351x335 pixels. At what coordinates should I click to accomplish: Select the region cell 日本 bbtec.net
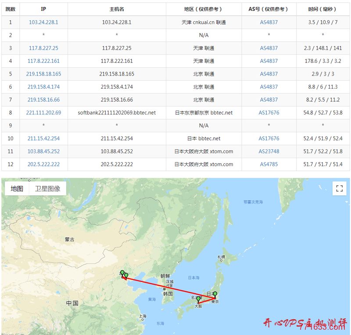click(204, 138)
